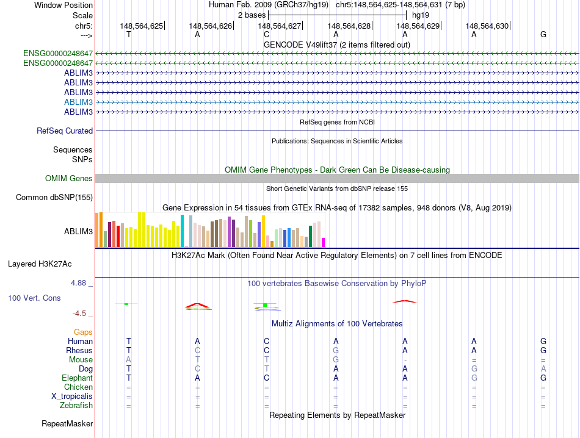The height and width of the screenshot is (438, 580).
Task: Select the Common dbSNP(155) track label
Action: click(54, 198)
